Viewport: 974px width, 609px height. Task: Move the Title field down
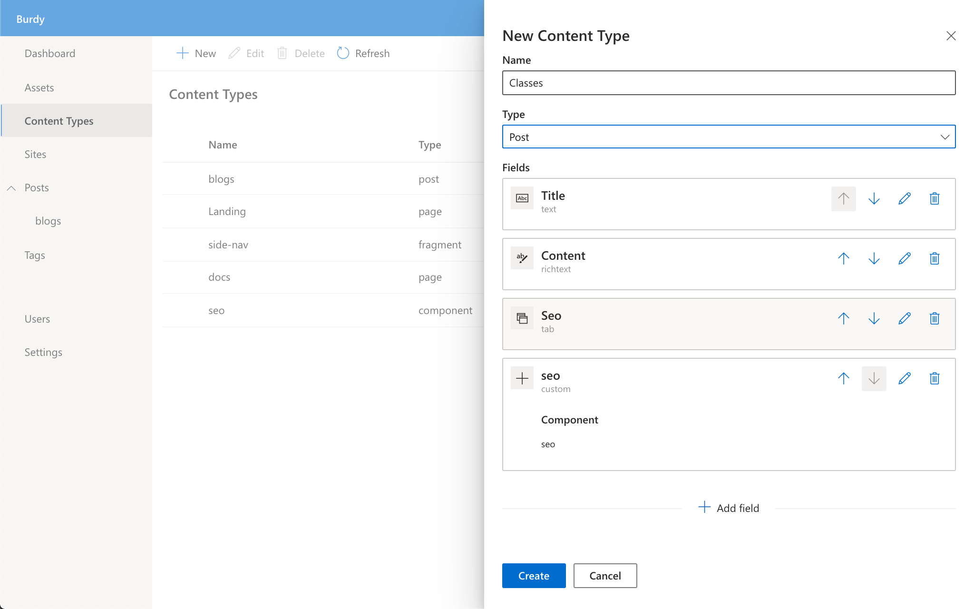(874, 199)
